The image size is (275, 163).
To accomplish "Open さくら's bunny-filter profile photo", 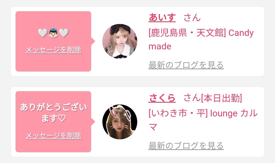I will pos(120,122).
